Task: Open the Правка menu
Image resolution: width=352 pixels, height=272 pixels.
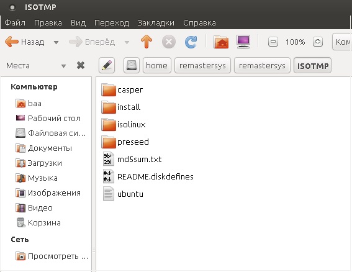Action: pos(48,23)
